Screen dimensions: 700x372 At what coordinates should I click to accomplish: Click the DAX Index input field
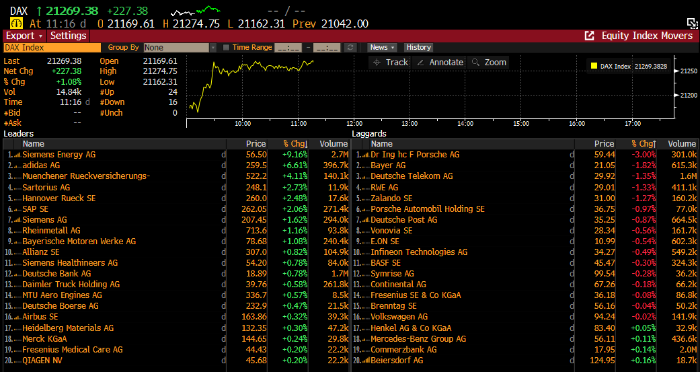(x=51, y=48)
